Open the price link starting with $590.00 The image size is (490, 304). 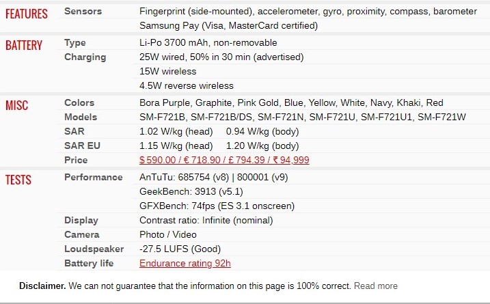click(224, 160)
